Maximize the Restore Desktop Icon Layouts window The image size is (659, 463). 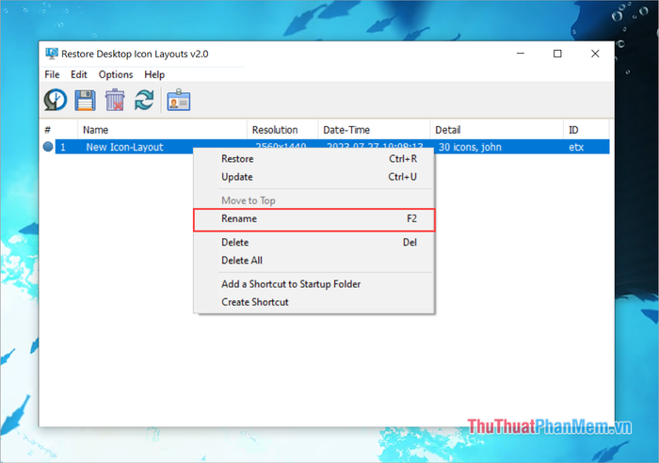click(x=557, y=54)
